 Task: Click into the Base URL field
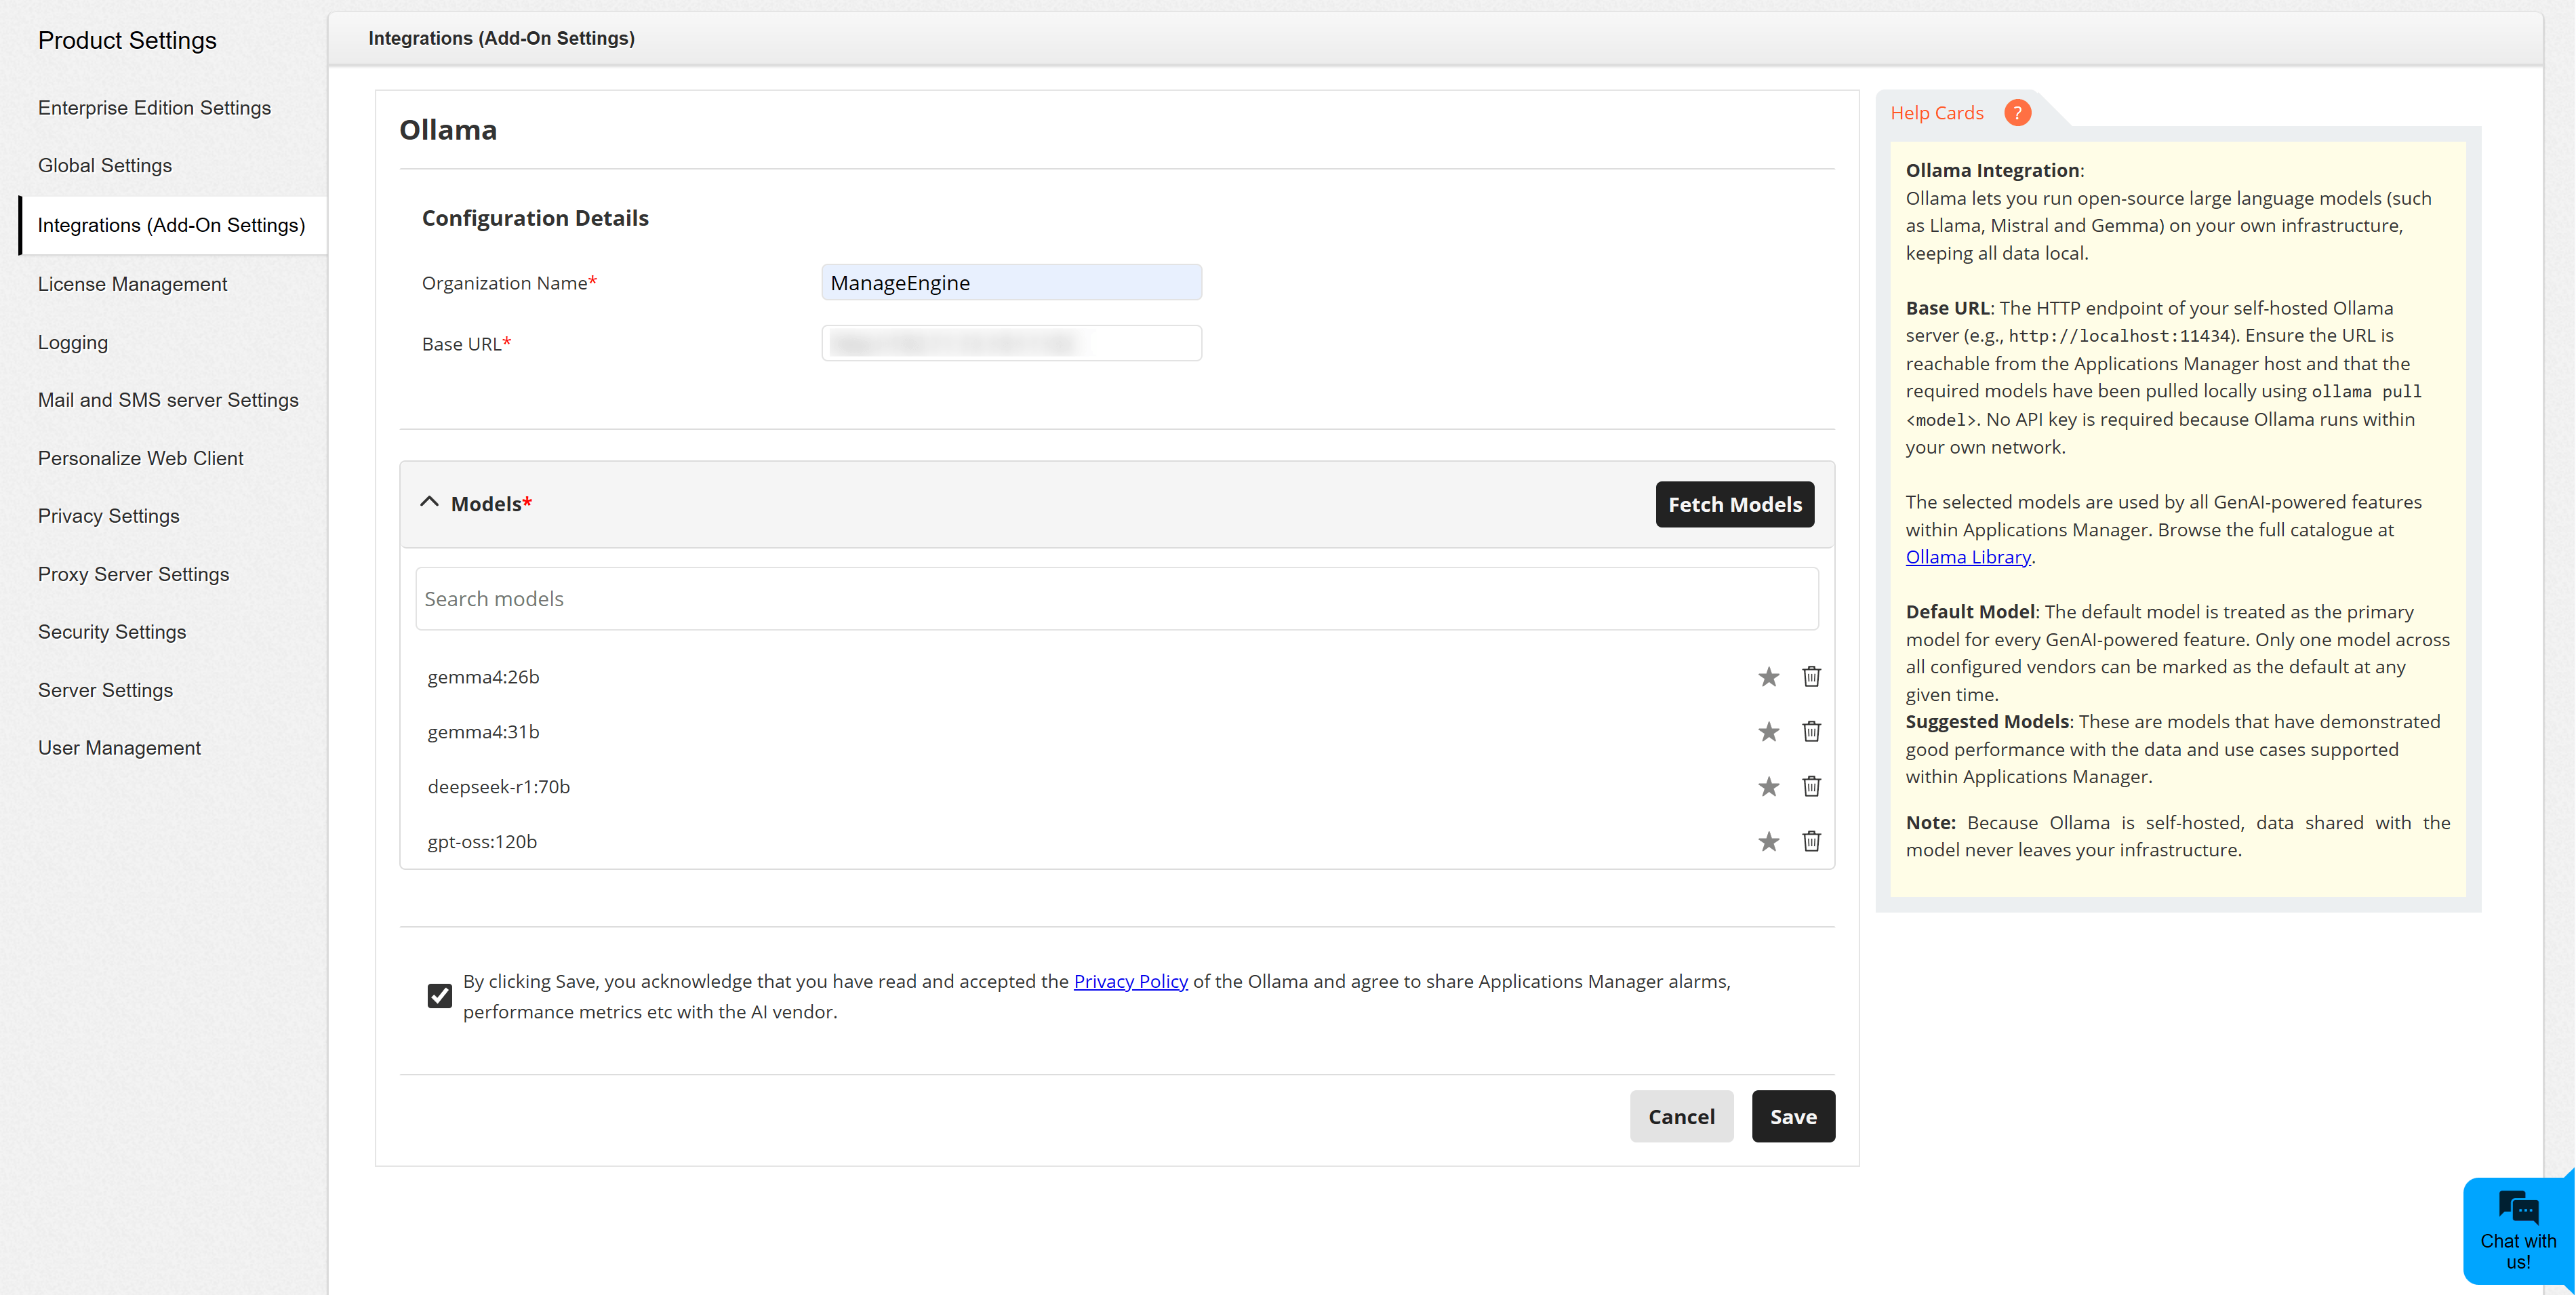tap(1011, 344)
